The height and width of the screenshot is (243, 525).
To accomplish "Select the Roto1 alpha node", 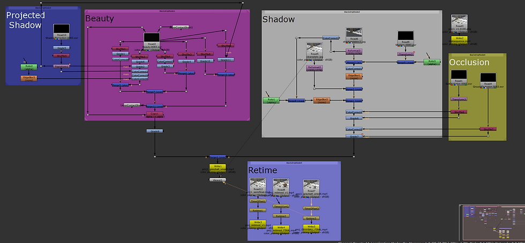I will [271, 101].
